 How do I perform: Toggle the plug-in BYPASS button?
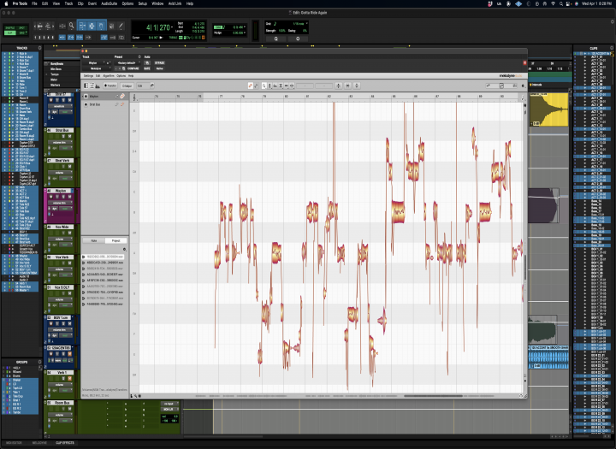click(x=160, y=62)
